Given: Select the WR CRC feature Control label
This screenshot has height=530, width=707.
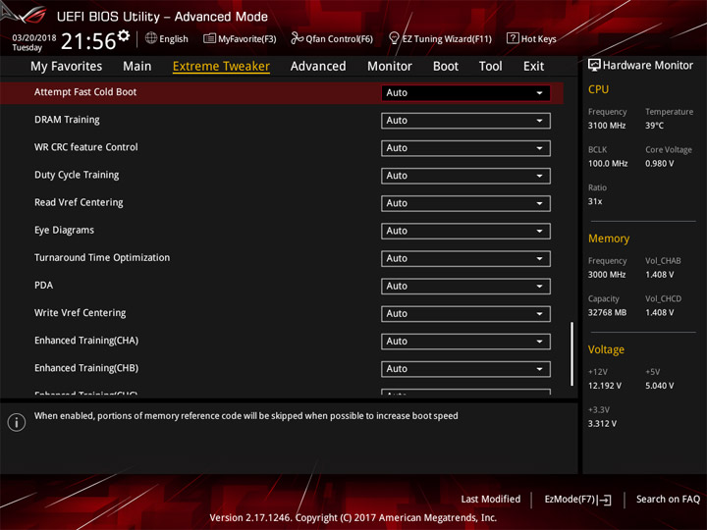Looking at the screenshot, I should [x=86, y=147].
